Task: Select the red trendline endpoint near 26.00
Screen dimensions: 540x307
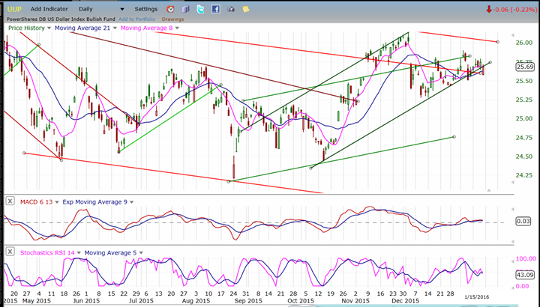Action: [498, 42]
